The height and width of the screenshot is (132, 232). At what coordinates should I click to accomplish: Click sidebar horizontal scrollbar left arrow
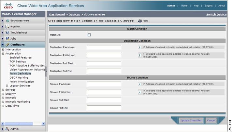3,124
